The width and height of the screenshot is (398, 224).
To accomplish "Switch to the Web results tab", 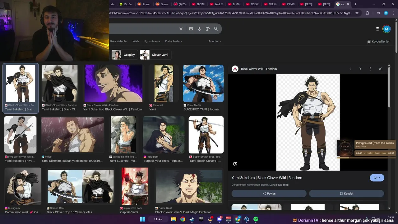I will pos(136,41).
